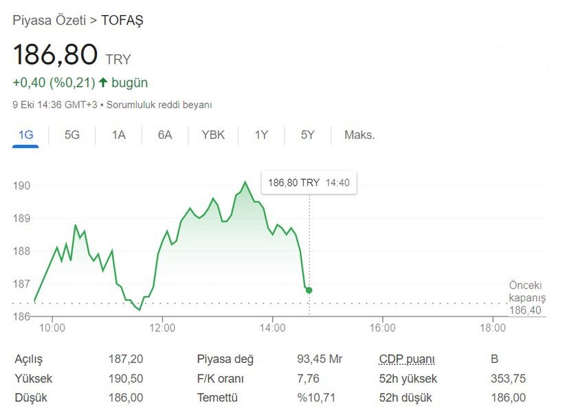Switch to YBK year-to-date view

[x=212, y=135]
